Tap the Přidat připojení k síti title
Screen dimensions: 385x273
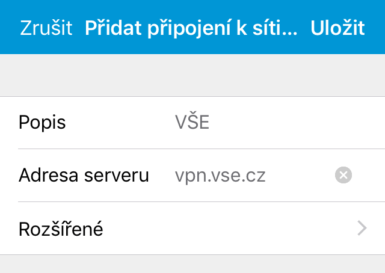191,28
